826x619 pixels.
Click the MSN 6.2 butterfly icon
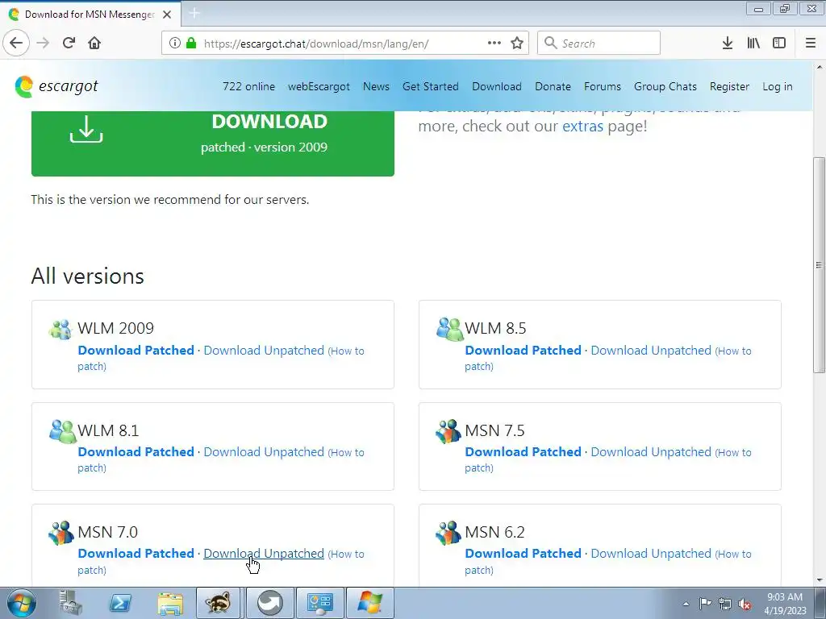[x=448, y=533]
